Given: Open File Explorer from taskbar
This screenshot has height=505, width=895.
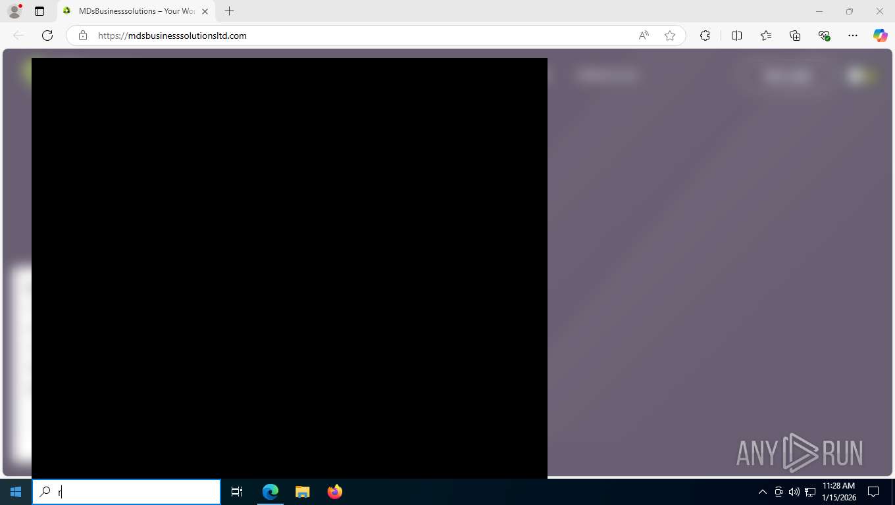Looking at the screenshot, I should pos(303,492).
